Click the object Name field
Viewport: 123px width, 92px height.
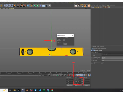click(x=112, y=54)
